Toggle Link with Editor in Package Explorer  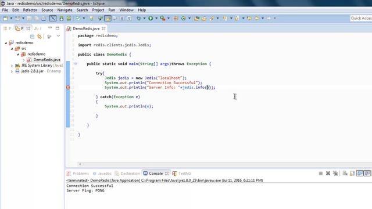pos(39,37)
